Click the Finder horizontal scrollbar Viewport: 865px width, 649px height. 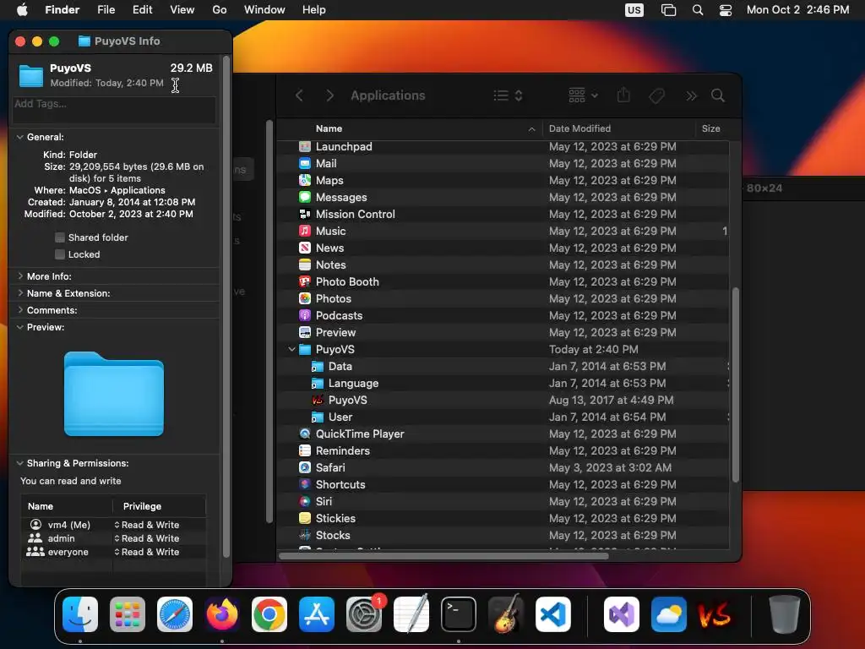coord(443,556)
